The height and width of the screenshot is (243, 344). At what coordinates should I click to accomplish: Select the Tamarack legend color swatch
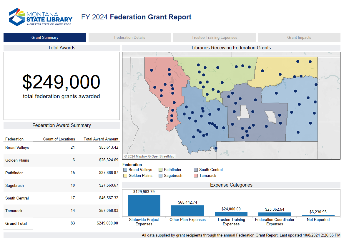click(x=196, y=176)
